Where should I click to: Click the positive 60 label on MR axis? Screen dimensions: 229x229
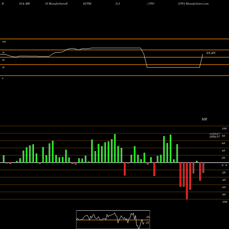(224, 143)
